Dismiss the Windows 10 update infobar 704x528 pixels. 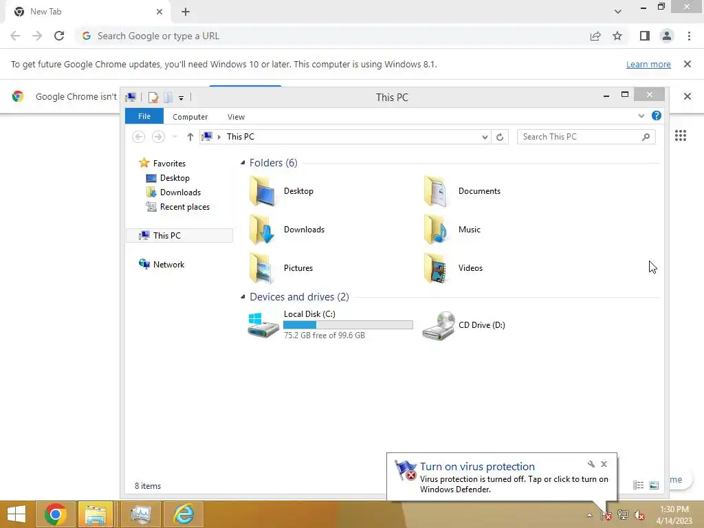pos(687,64)
